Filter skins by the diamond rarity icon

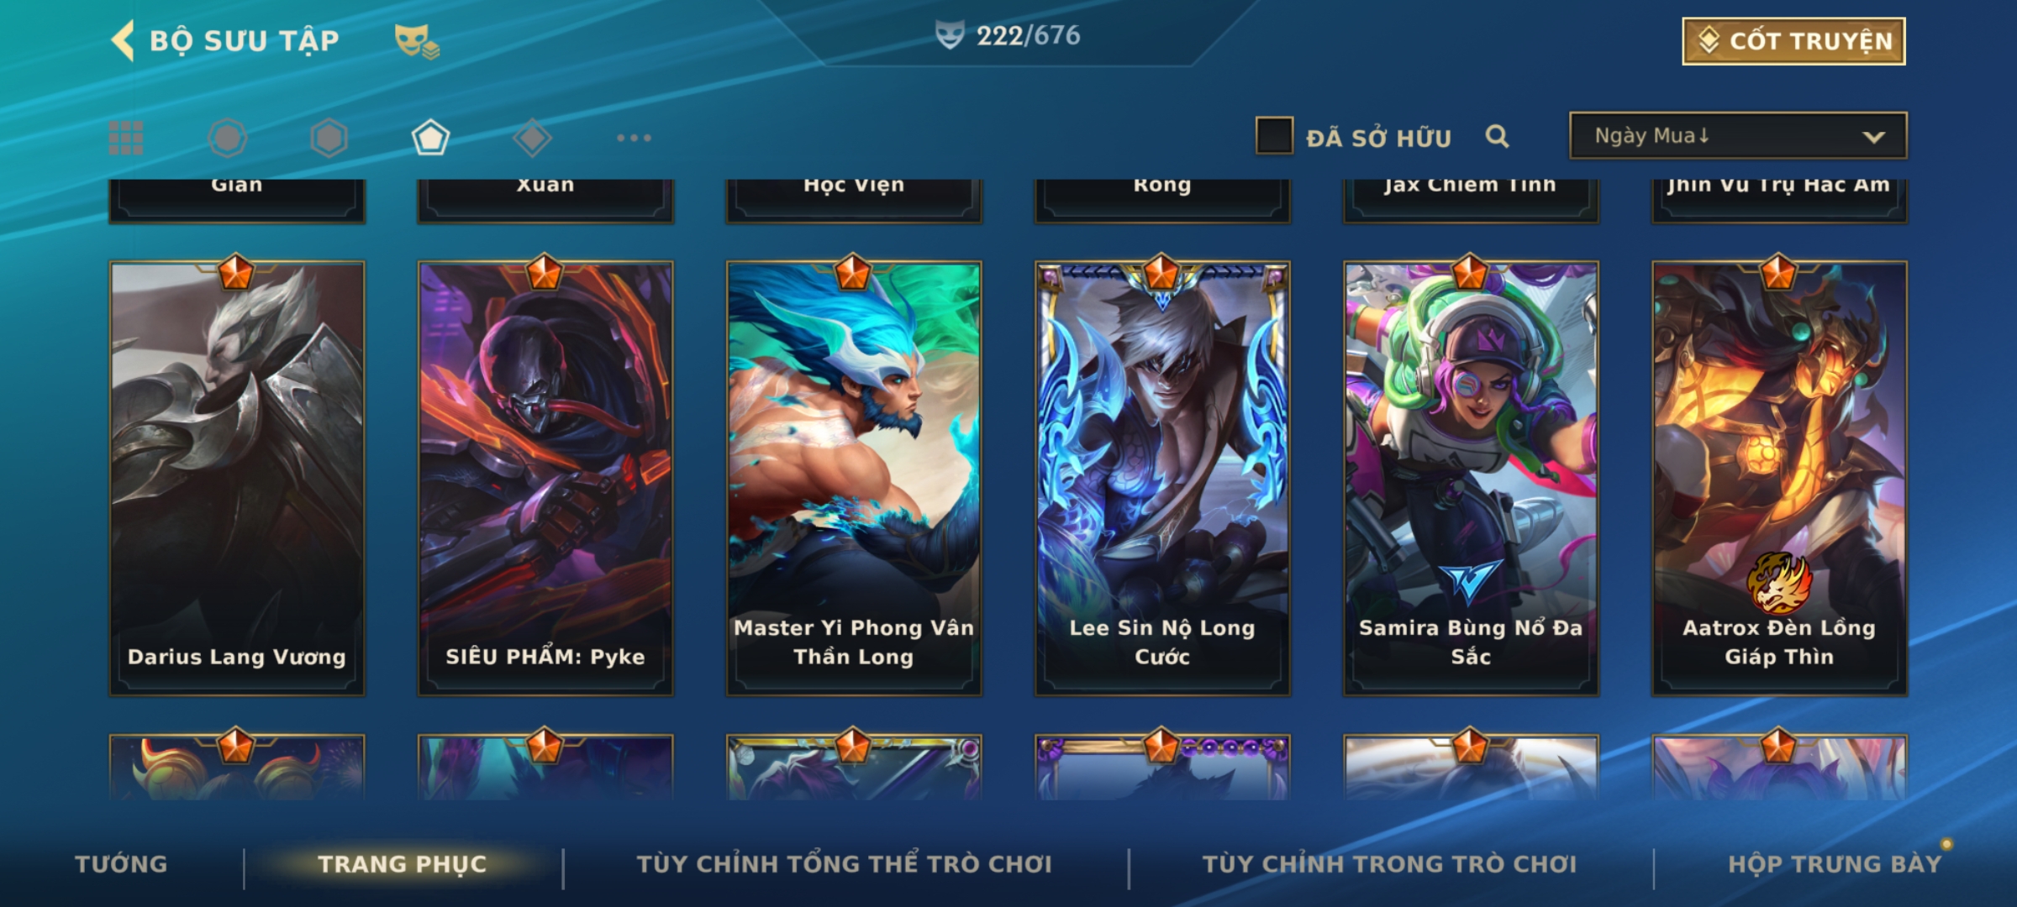[532, 138]
